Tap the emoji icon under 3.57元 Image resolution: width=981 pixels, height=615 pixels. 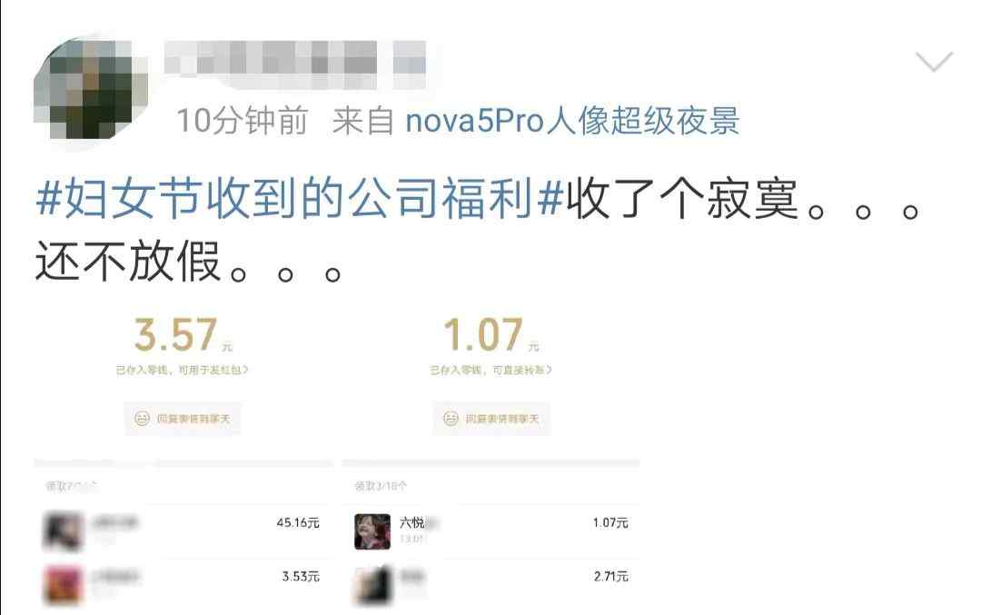(142, 418)
